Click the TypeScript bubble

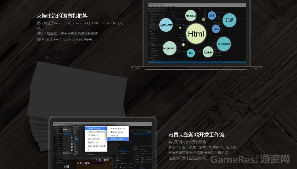click(x=166, y=25)
